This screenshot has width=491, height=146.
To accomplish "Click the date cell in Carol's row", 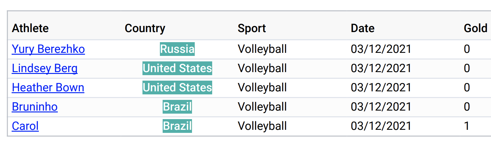I will 381,126.
